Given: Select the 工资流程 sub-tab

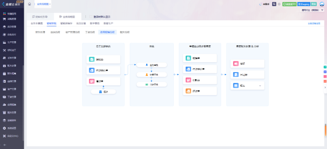Looking at the screenshot, I should coord(90,32).
